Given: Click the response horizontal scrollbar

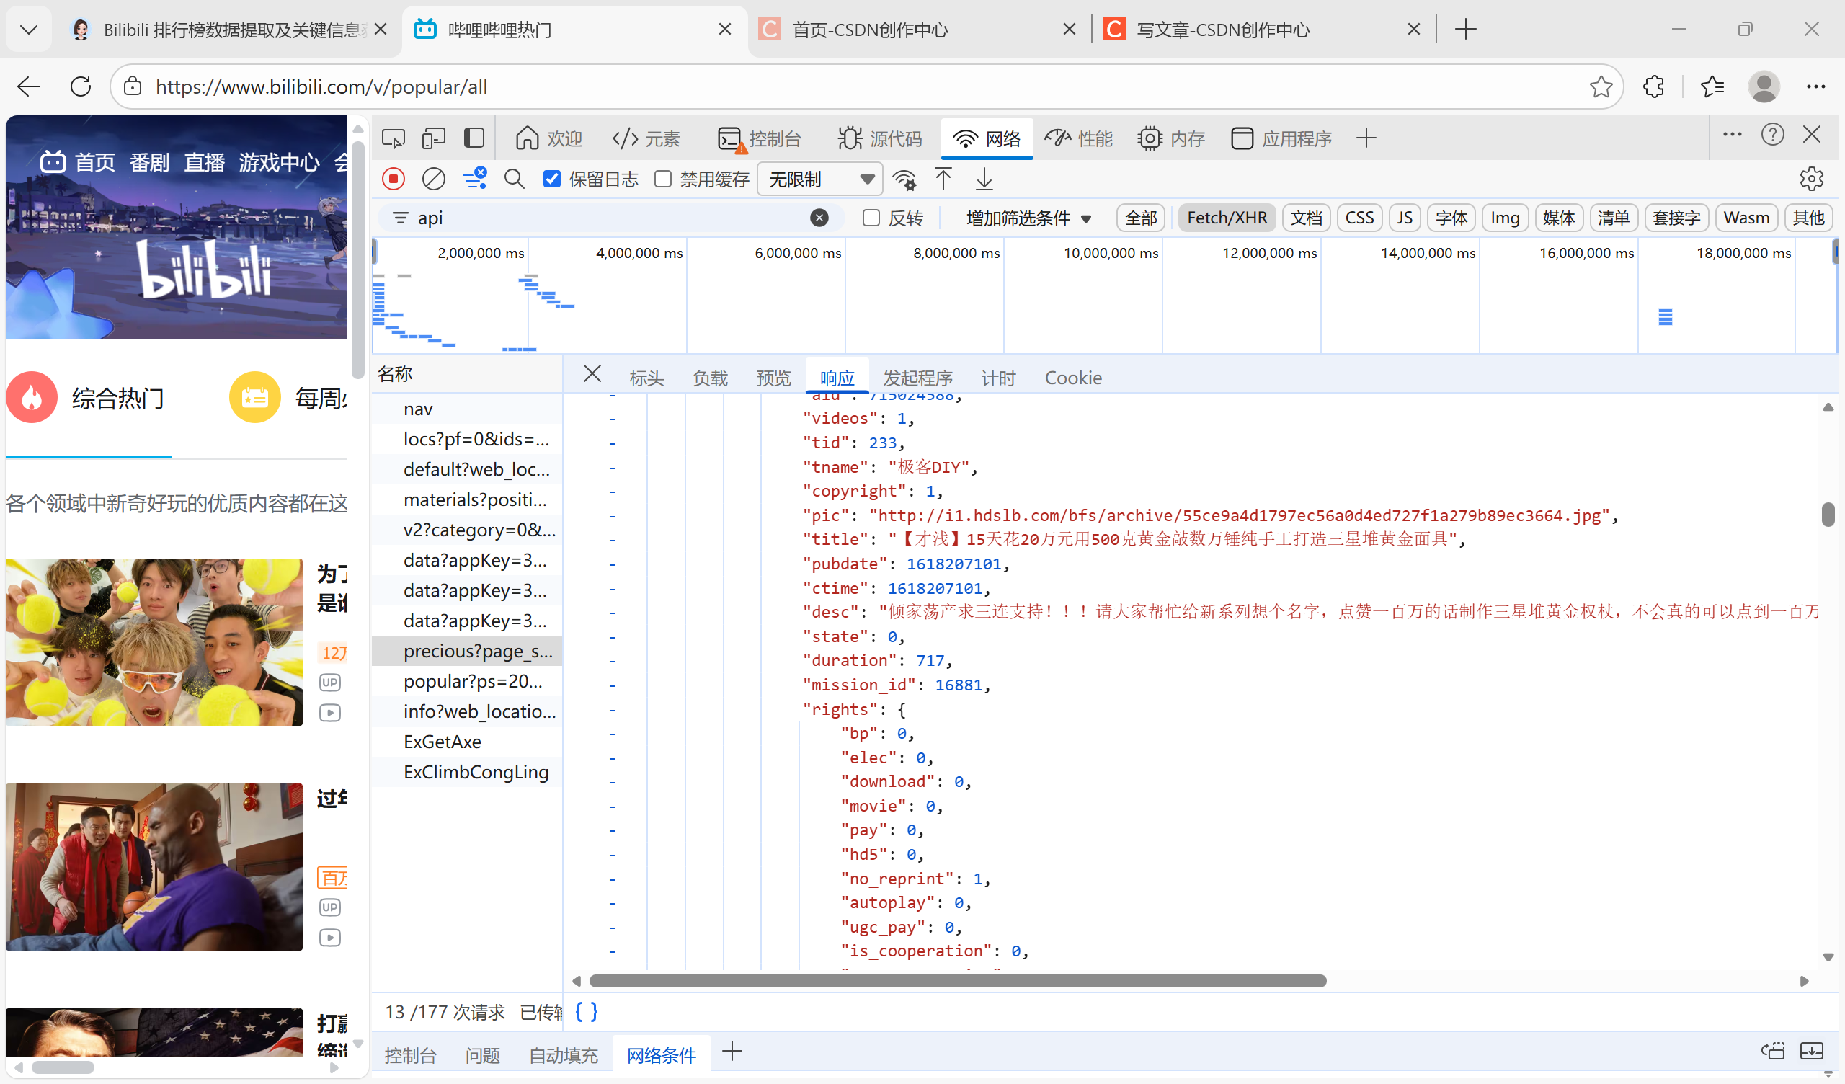Looking at the screenshot, I should pyautogui.click(x=957, y=980).
